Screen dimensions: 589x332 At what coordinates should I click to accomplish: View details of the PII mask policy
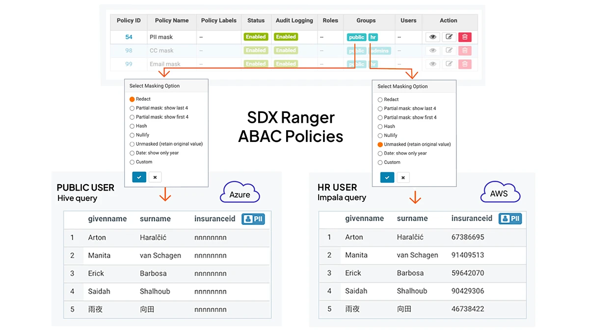(432, 37)
